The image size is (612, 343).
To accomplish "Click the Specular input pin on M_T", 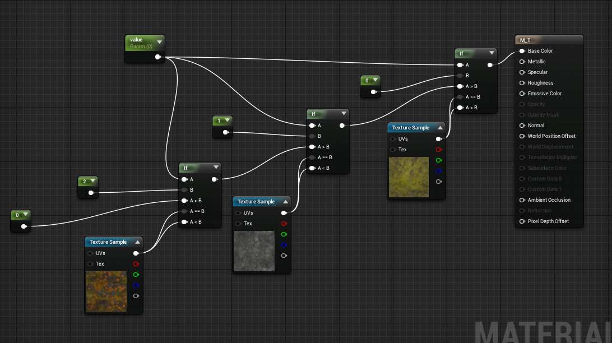I will coord(522,72).
